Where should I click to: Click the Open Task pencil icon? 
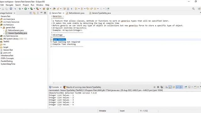coord(58,9)
